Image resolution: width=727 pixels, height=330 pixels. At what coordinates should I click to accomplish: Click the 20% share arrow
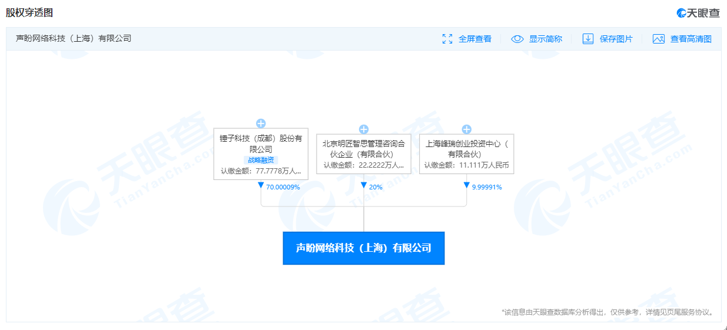(364, 186)
